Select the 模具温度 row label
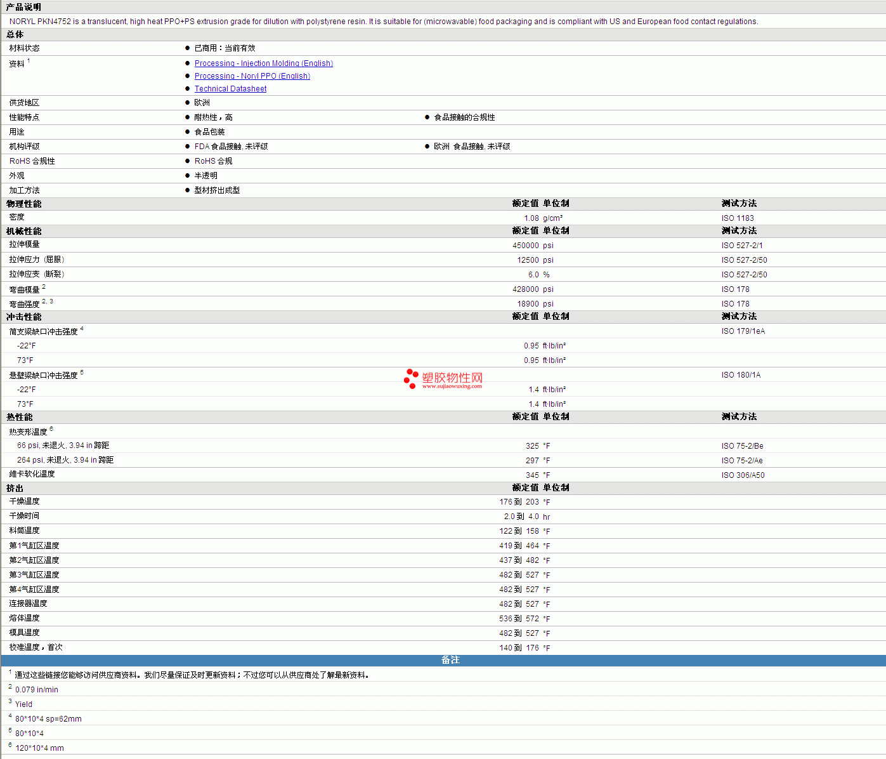The width and height of the screenshot is (886, 759). pos(24,633)
